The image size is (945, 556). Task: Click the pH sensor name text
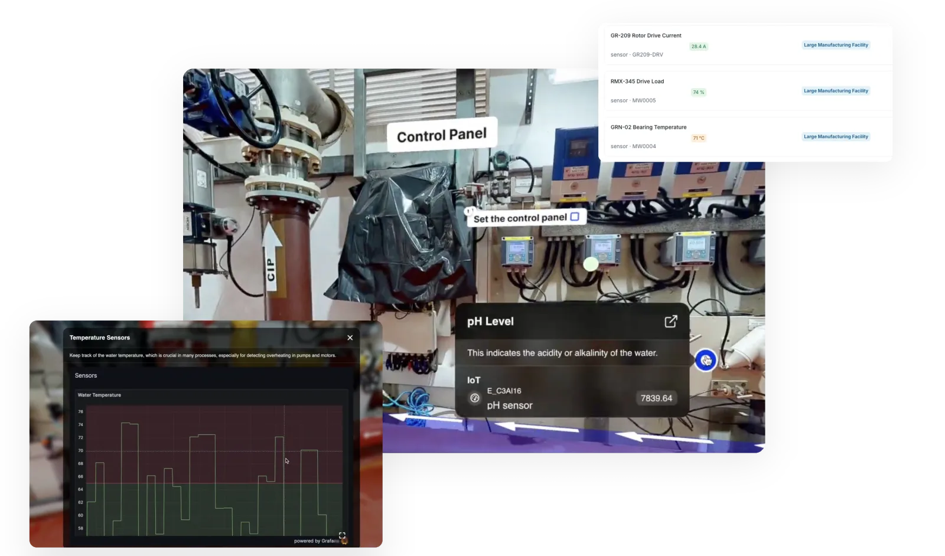pos(510,405)
